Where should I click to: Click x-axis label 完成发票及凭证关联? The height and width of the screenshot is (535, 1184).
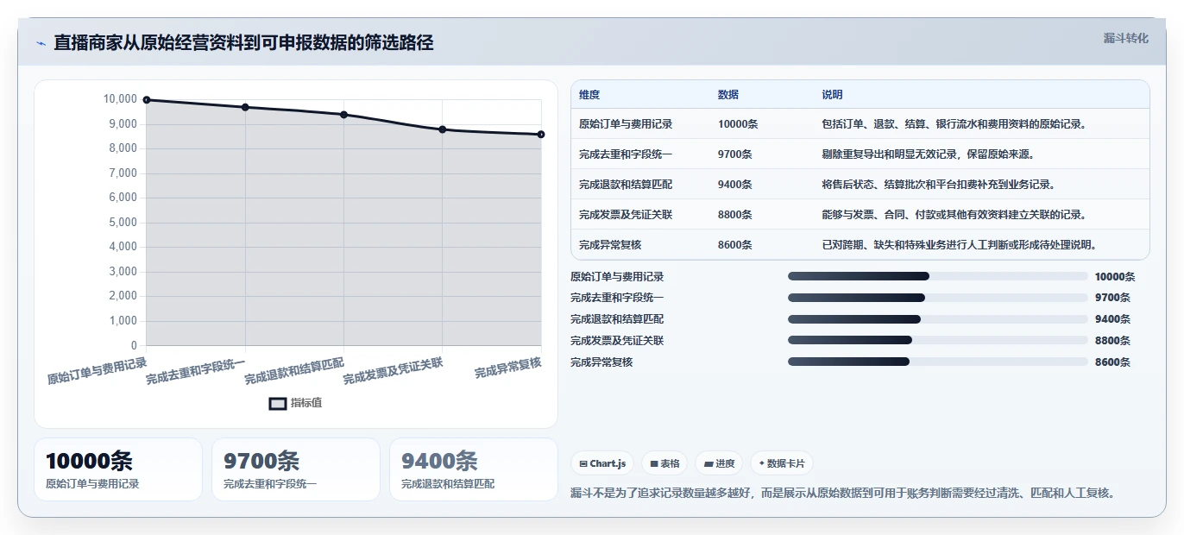[x=393, y=370]
